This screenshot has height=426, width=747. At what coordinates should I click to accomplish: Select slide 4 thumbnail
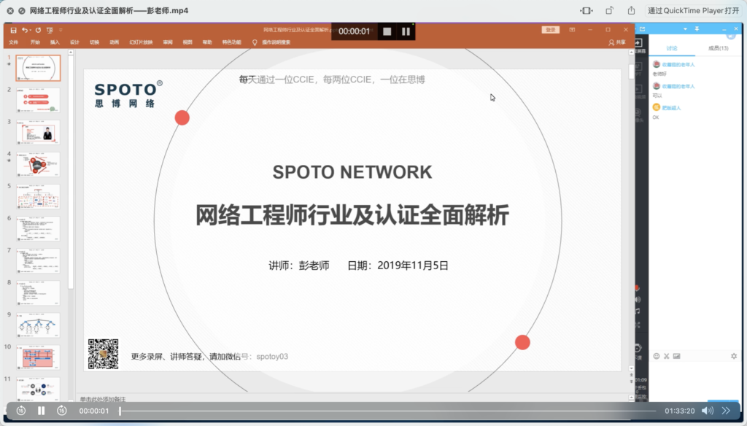tap(38, 164)
